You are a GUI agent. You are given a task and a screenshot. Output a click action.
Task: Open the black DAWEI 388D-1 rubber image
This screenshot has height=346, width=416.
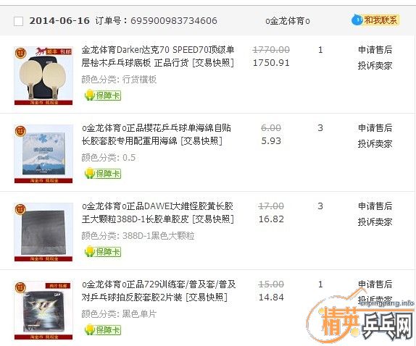pos(43,232)
